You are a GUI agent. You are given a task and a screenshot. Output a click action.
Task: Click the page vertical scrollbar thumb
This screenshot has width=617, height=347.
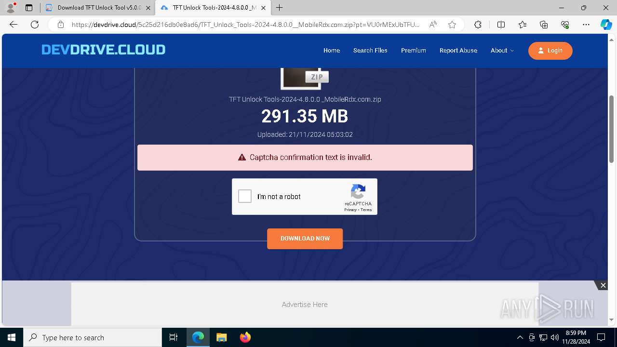(612, 128)
